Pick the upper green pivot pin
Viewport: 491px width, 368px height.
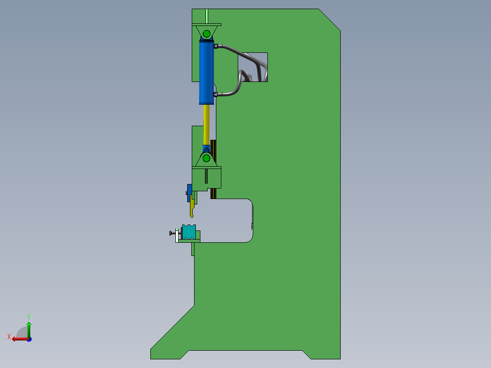(x=206, y=34)
